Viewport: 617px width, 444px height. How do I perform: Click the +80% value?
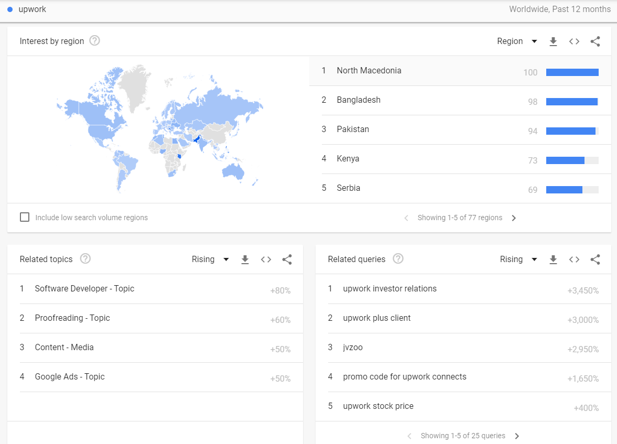point(280,291)
